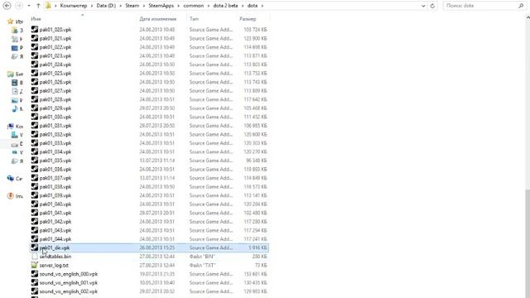Select the pak01_037.vpk file

click(55, 178)
